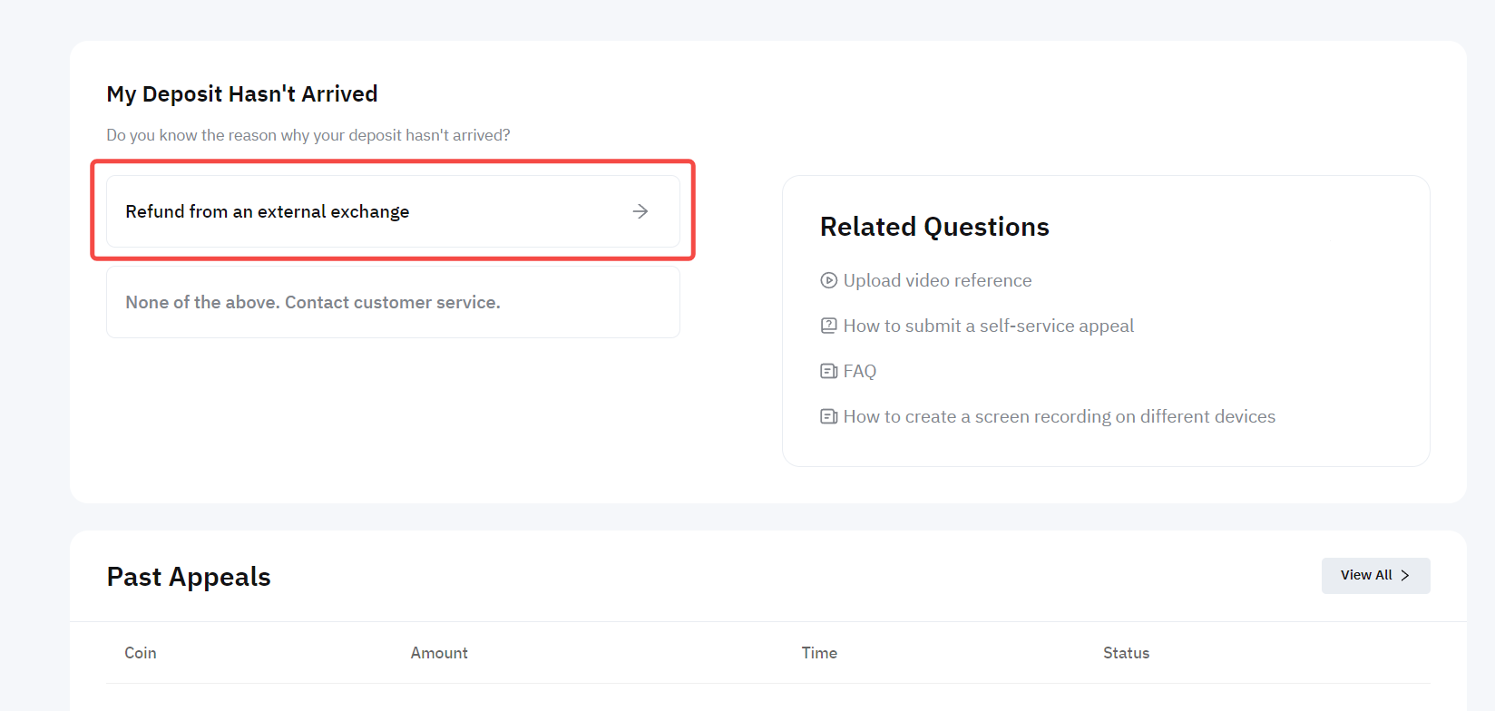Select Refund from an external exchange
The image size is (1495, 711).
tap(267, 211)
